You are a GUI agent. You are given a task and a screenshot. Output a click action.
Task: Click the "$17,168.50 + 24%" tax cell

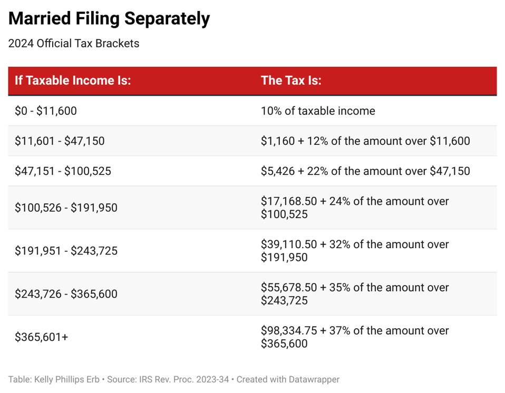click(355, 208)
